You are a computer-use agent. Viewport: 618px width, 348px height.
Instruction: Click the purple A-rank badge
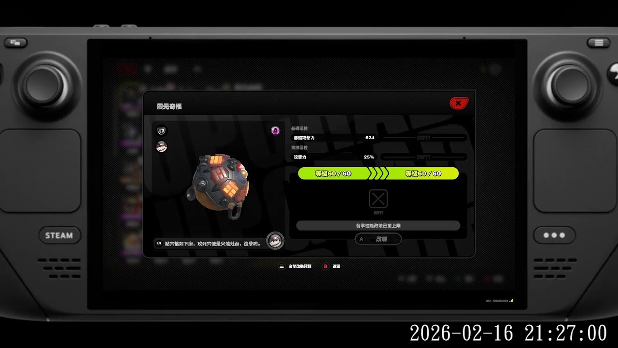pos(275,130)
